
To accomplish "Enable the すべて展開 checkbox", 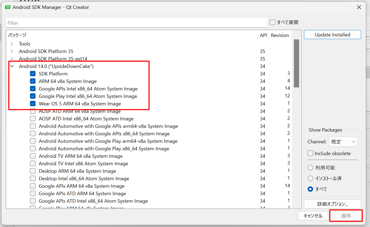I will coord(272,22).
